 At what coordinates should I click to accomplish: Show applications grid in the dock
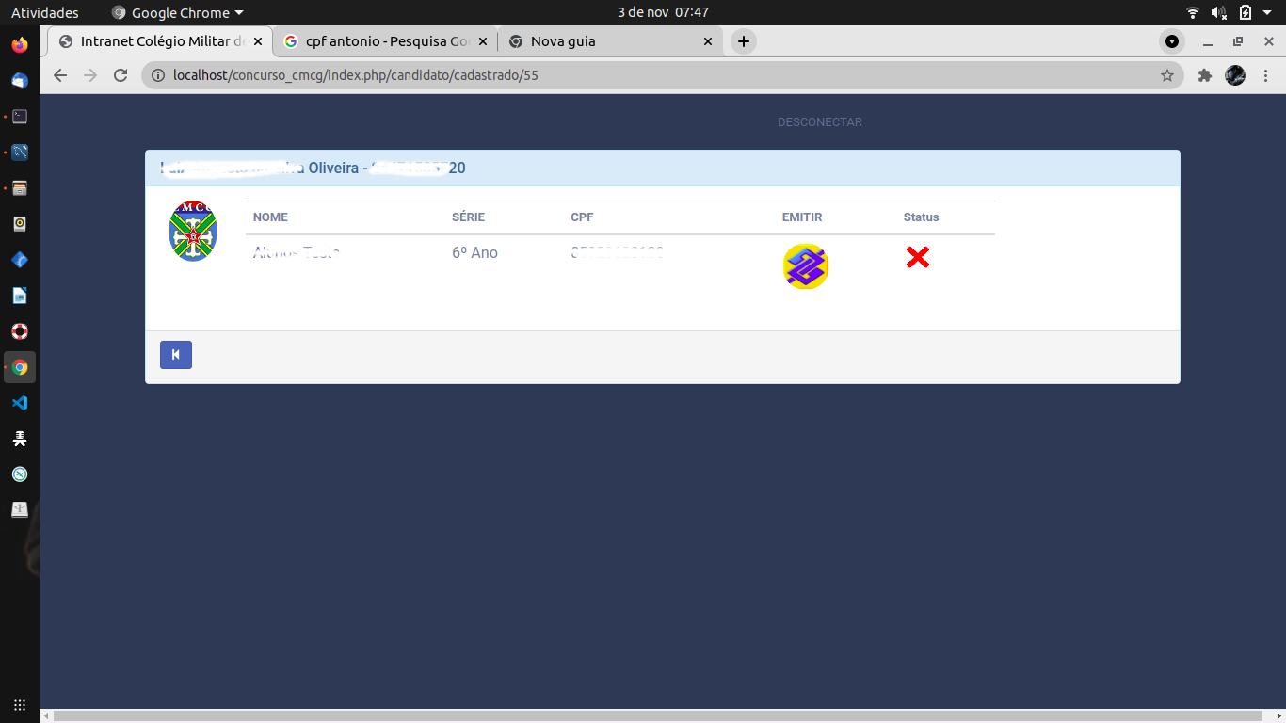click(20, 704)
